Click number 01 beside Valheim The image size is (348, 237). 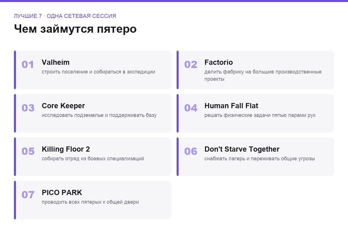(28, 64)
